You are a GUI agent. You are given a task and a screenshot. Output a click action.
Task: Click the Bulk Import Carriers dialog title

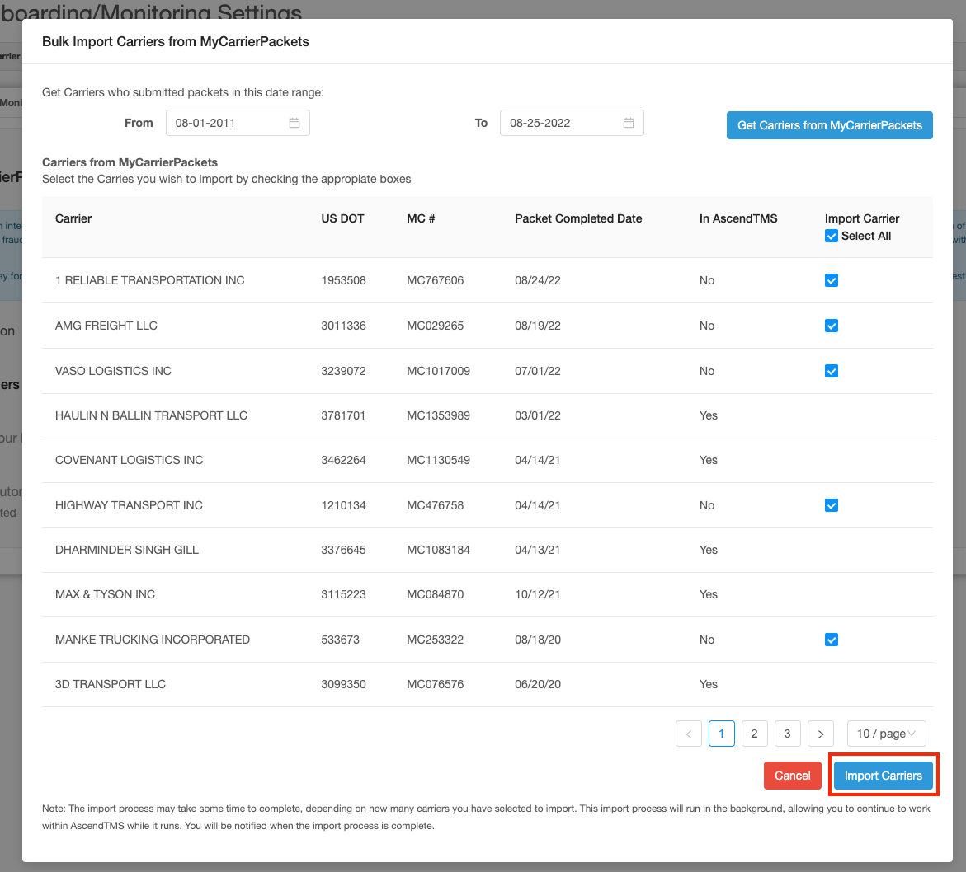176,41
